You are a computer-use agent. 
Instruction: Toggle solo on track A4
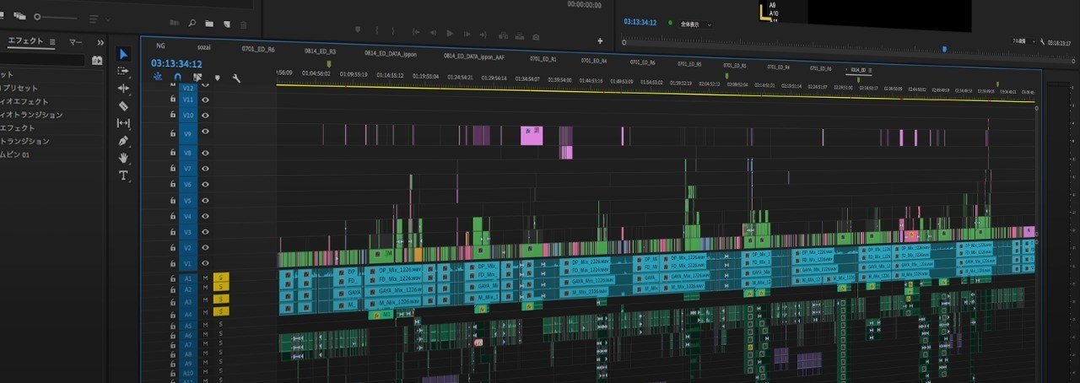tap(221, 313)
